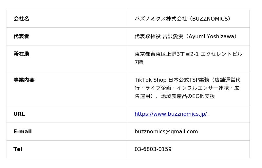Click the インフルエンサー連携 text line
Screen dimensions: 262x168
coord(203,88)
